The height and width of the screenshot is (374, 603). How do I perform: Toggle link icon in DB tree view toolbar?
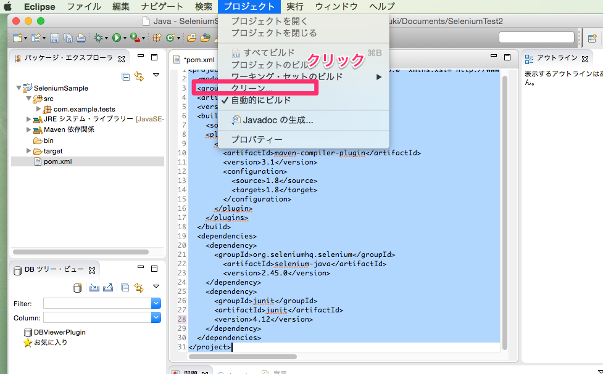point(139,287)
